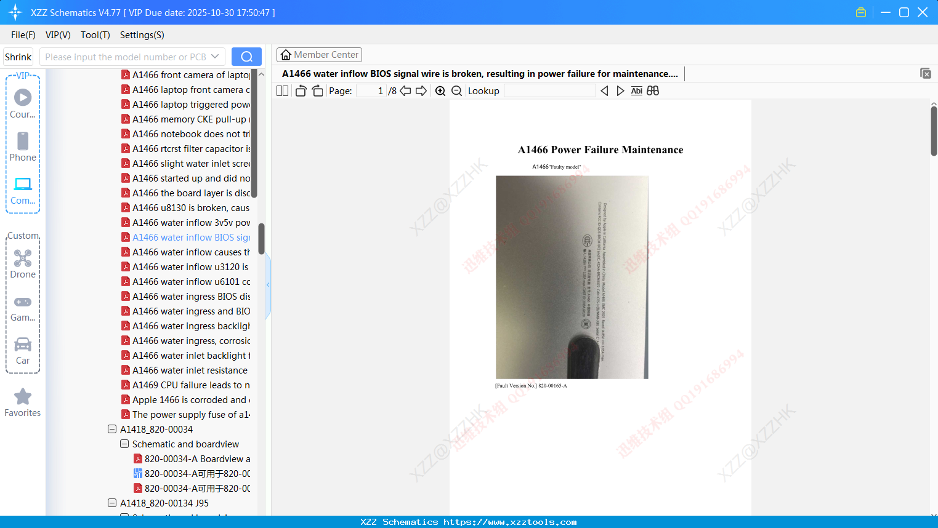This screenshot has width=938, height=528.
Task: Click the page number field
Action: (371, 91)
